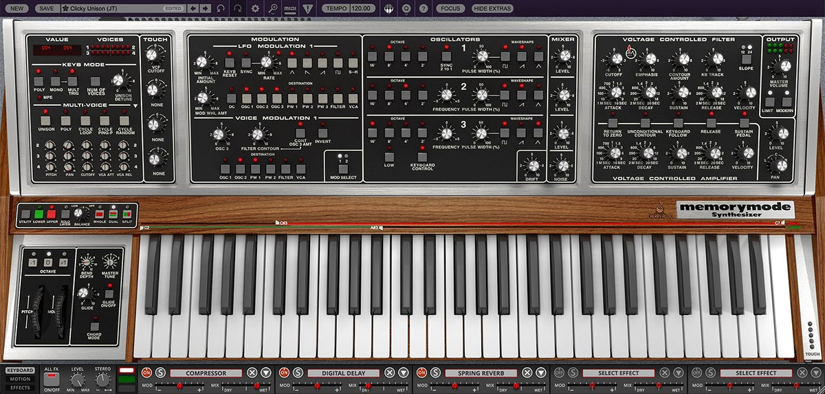Adjust the Compressor Mod slider
Screen dimensions: 825x394
point(181,386)
